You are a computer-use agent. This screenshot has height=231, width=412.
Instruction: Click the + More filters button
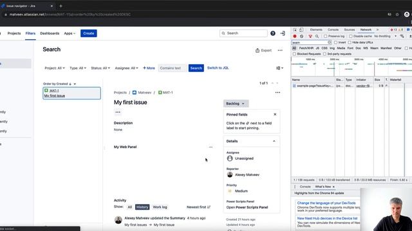point(149,68)
